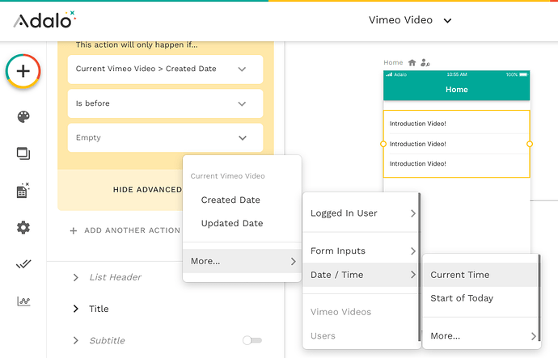Click the plus add component button
This screenshot has height=358, width=558.
pos(23,71)
